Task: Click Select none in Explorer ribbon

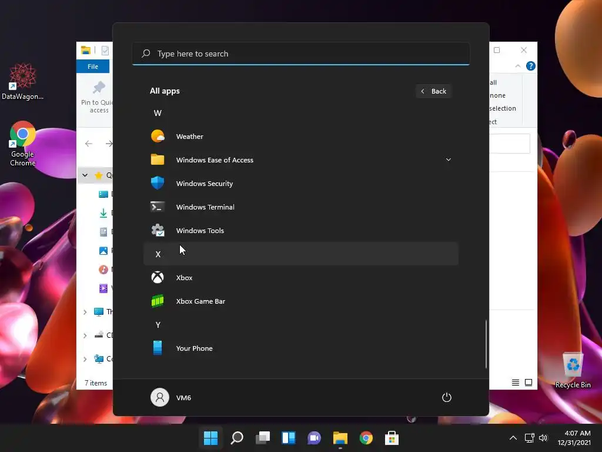Action: click(497, 95)
